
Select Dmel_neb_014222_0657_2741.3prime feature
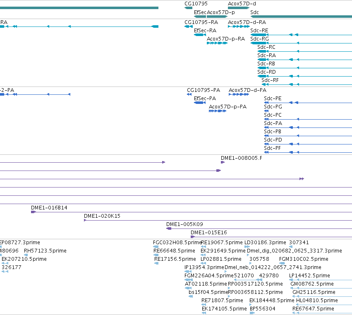tap(225, 272)
